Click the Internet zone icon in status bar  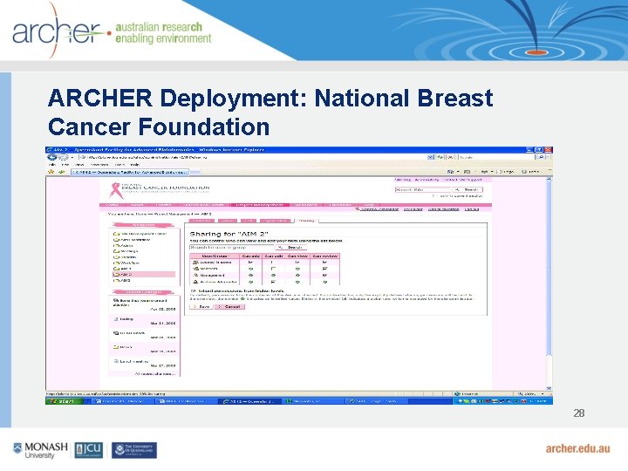coord(457,393)
